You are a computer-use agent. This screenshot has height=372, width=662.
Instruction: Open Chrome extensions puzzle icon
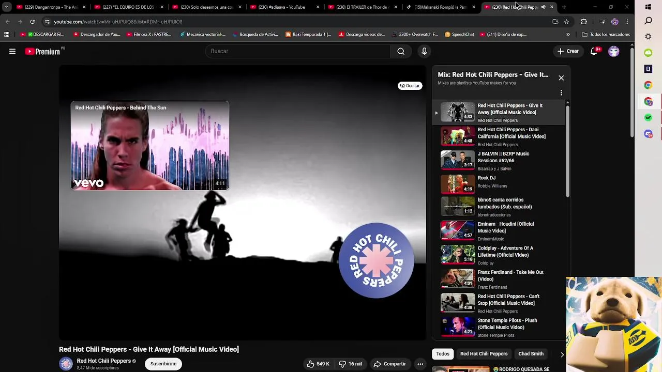[584, 22]
